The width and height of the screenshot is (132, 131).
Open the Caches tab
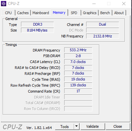(23, 13)
